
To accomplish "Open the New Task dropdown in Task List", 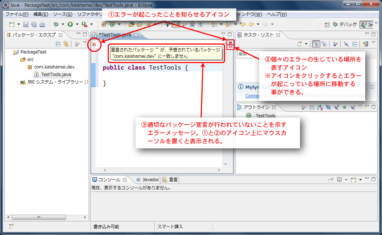I will pyautogui.click(x=306, y=44).
